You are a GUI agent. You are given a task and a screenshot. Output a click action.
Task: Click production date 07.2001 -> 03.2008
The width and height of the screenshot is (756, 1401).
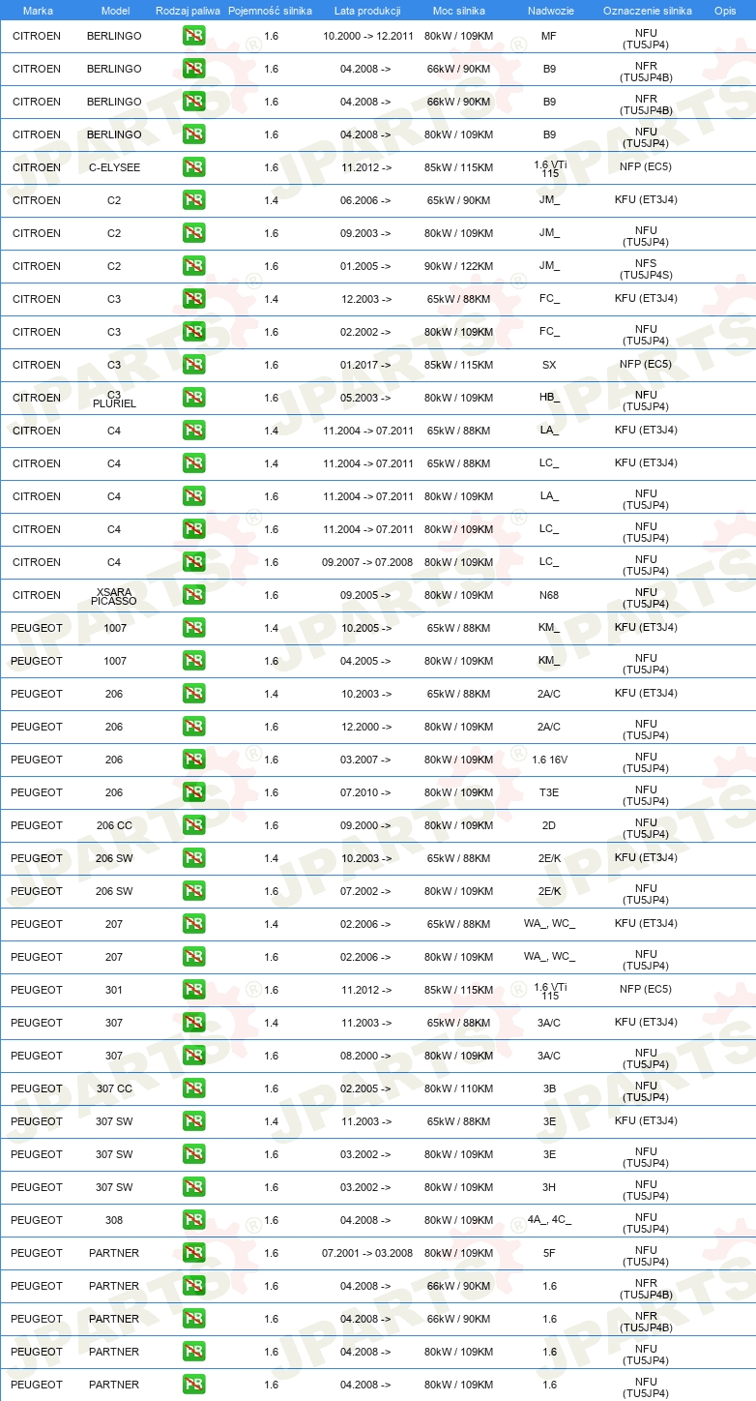click(367, 1253)
